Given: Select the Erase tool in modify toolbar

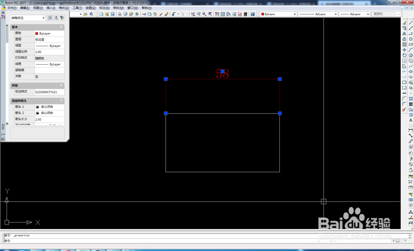Looking at the screenshot, I should (404, 23).
